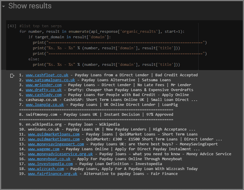The height and width of the screenshot is (190, 244).
Task: Click the 'en.wikipedia.org - Payday loan' line
Action: (x=69, y=124)
